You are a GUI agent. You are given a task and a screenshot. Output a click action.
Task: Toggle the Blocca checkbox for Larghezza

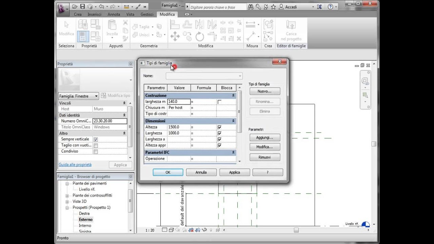click(x=219, y=133)
